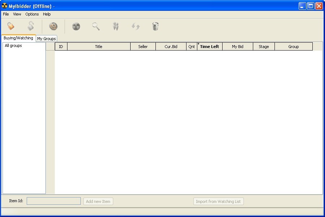
Task: Open the Help menu
Action: [47, 14]
